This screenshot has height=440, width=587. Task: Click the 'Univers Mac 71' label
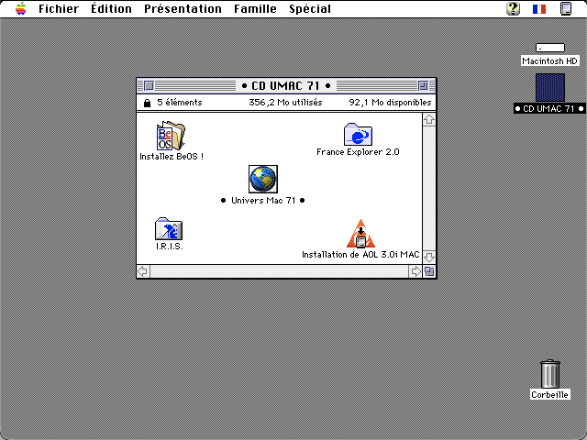(263, 201)
